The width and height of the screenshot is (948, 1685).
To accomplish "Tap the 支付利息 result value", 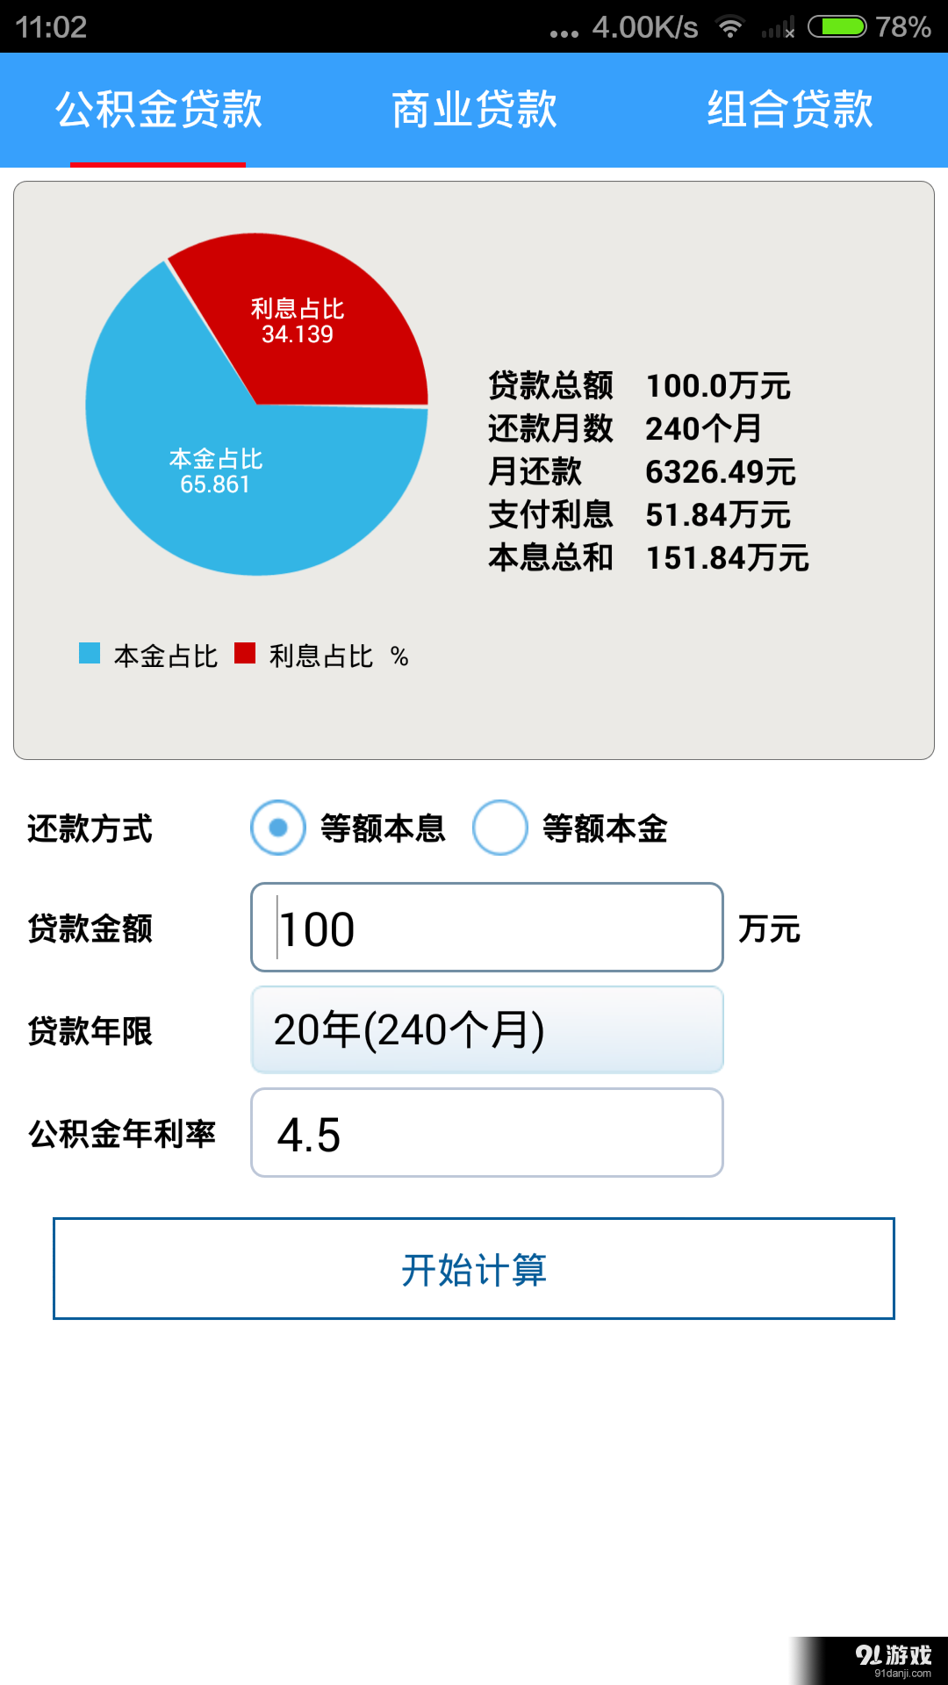I will point(720,516).
